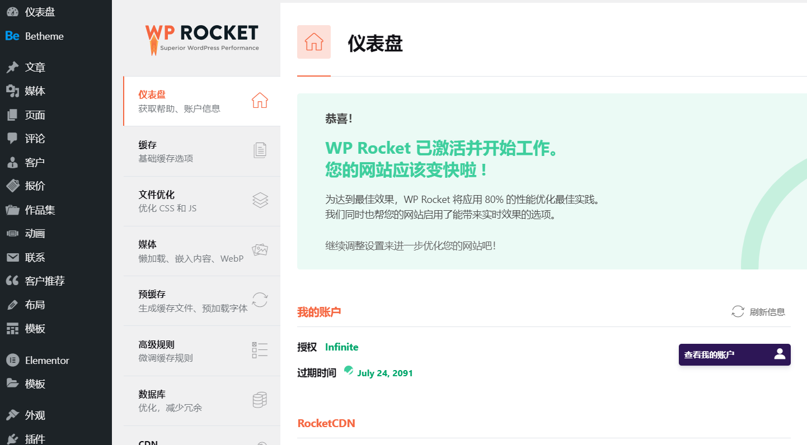Click the 我的账户 section heading
Screen dimensions: 807x445
click(319, 312)
